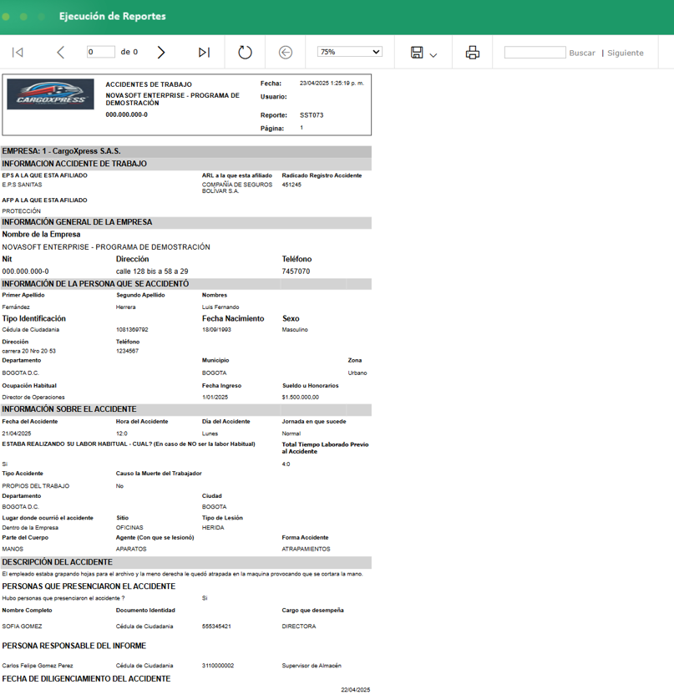This screenshot has height=700, width=674.
Task: Print the report using the printer icon
Action: (473, 53)
